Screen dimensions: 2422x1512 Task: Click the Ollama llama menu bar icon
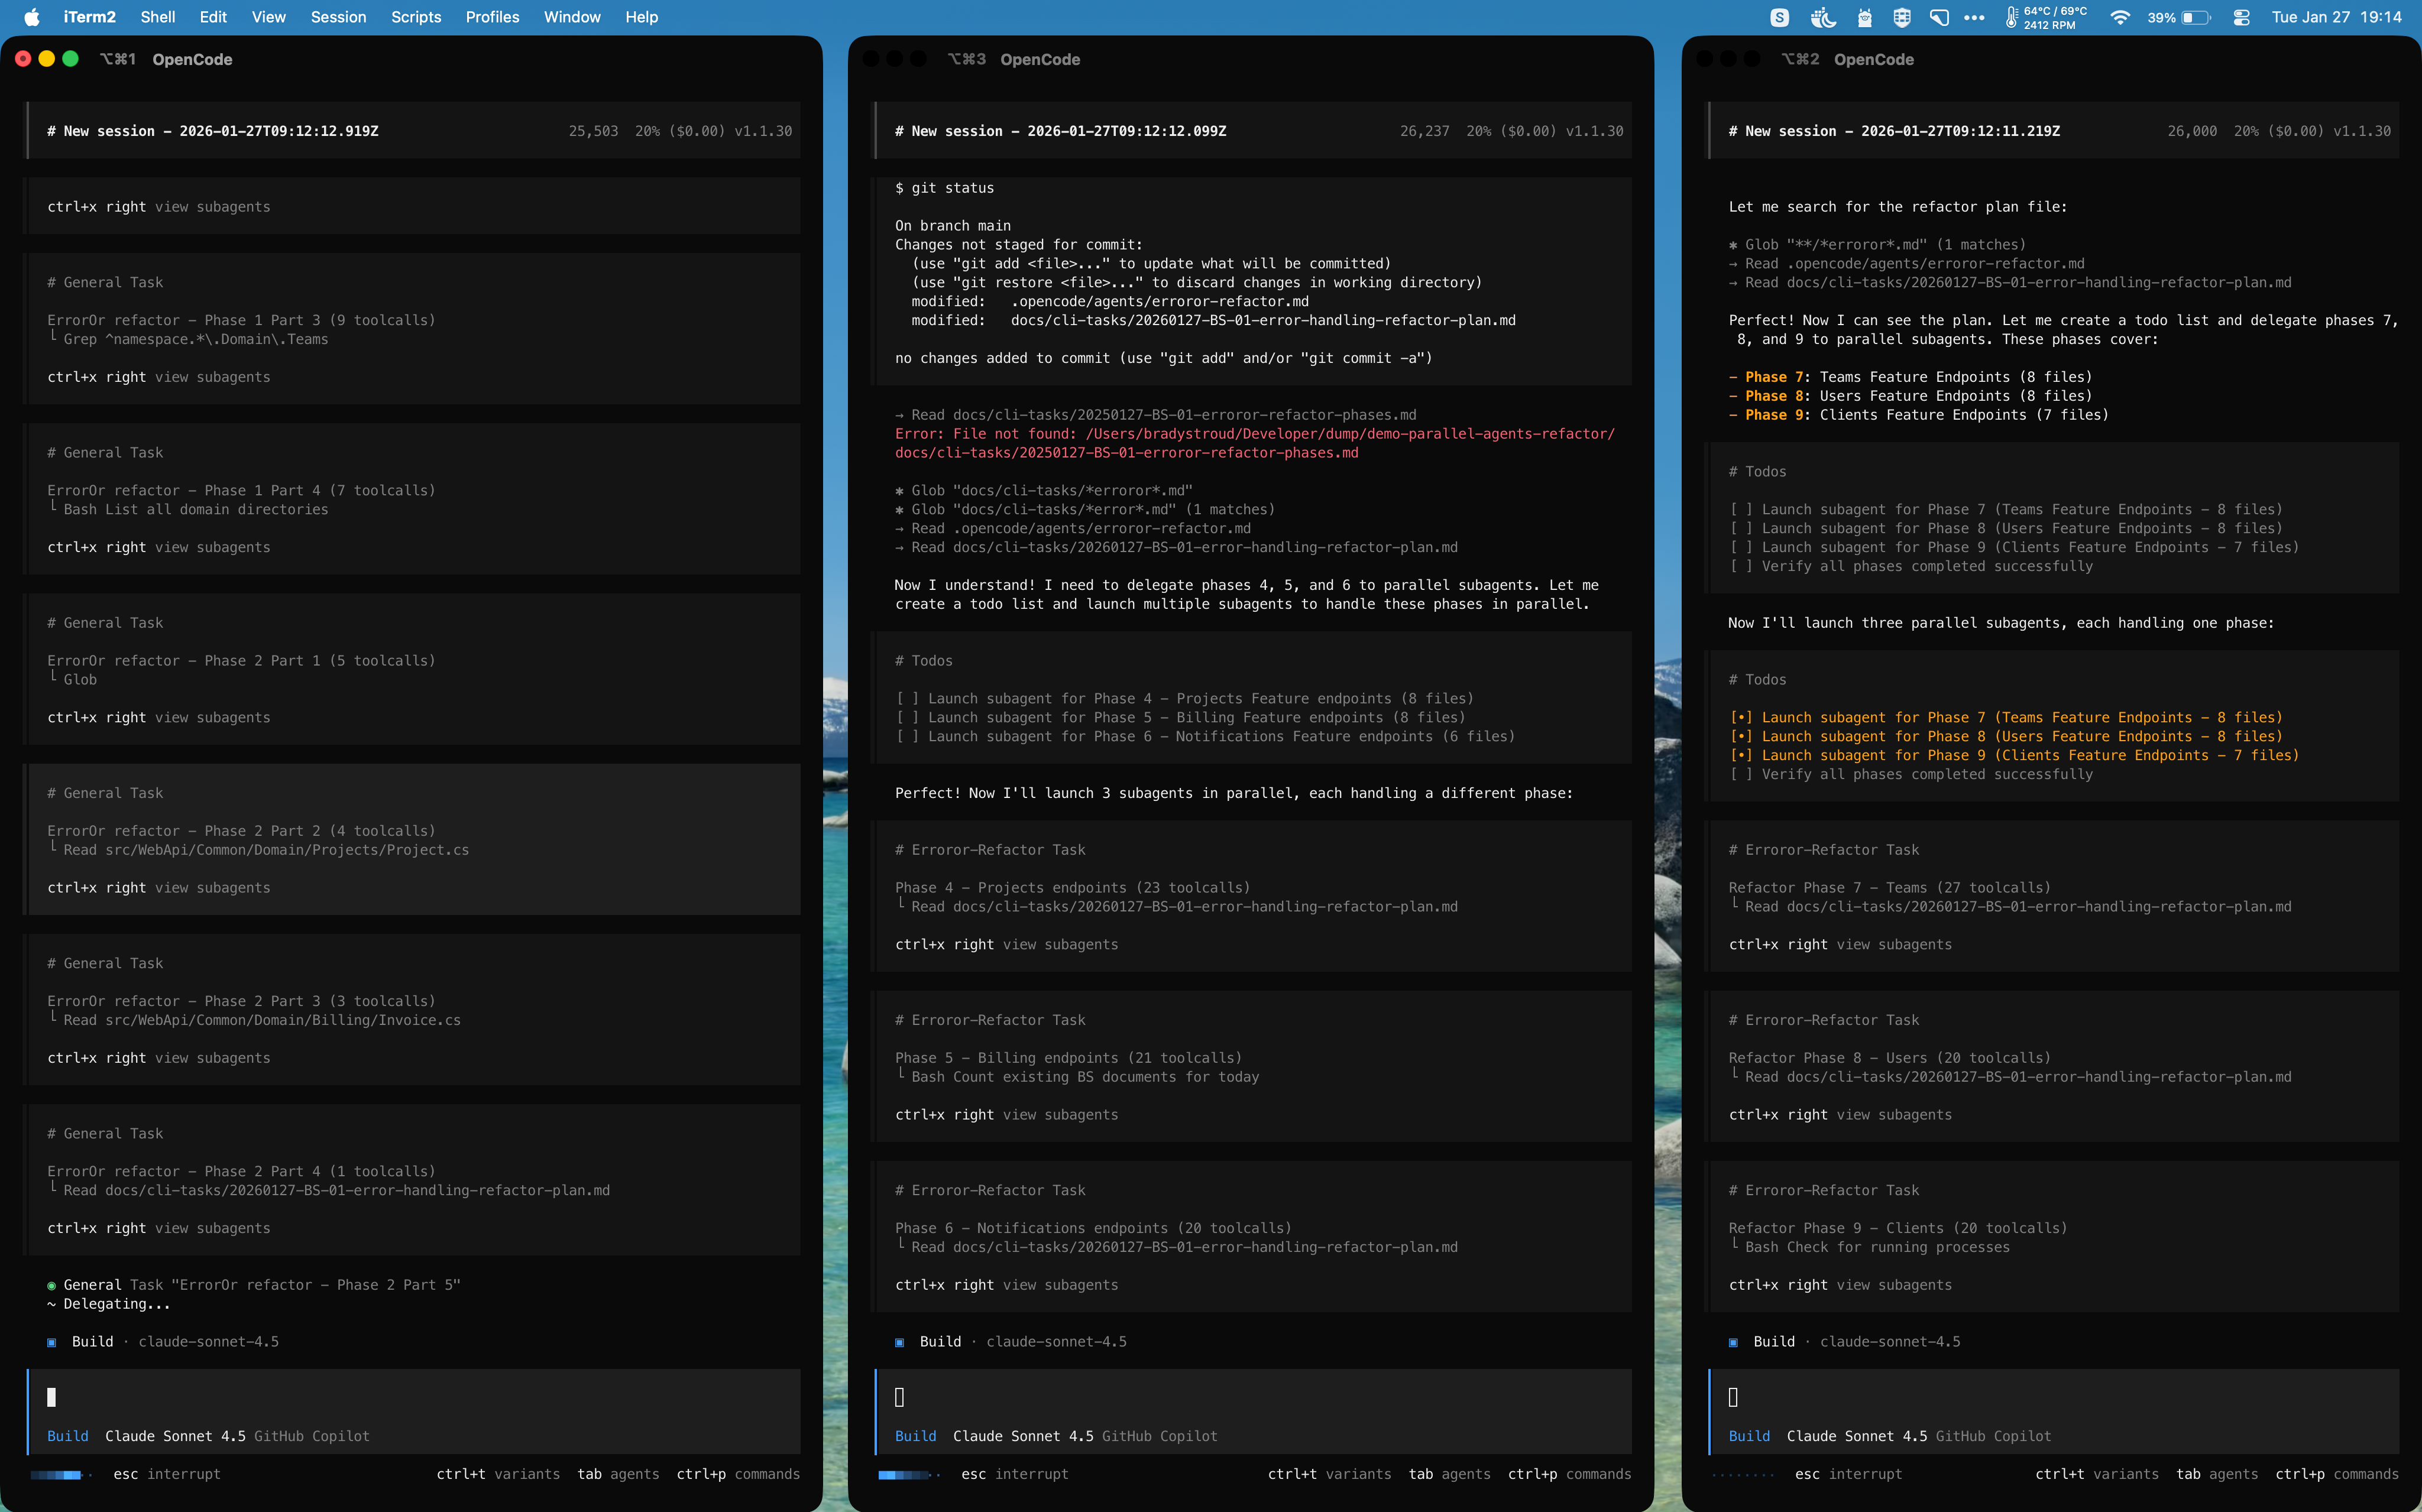click(1865, 17)
